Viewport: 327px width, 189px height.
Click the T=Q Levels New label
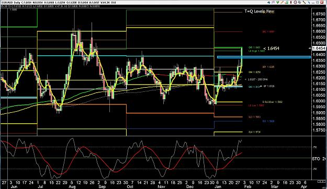(259, 11)
